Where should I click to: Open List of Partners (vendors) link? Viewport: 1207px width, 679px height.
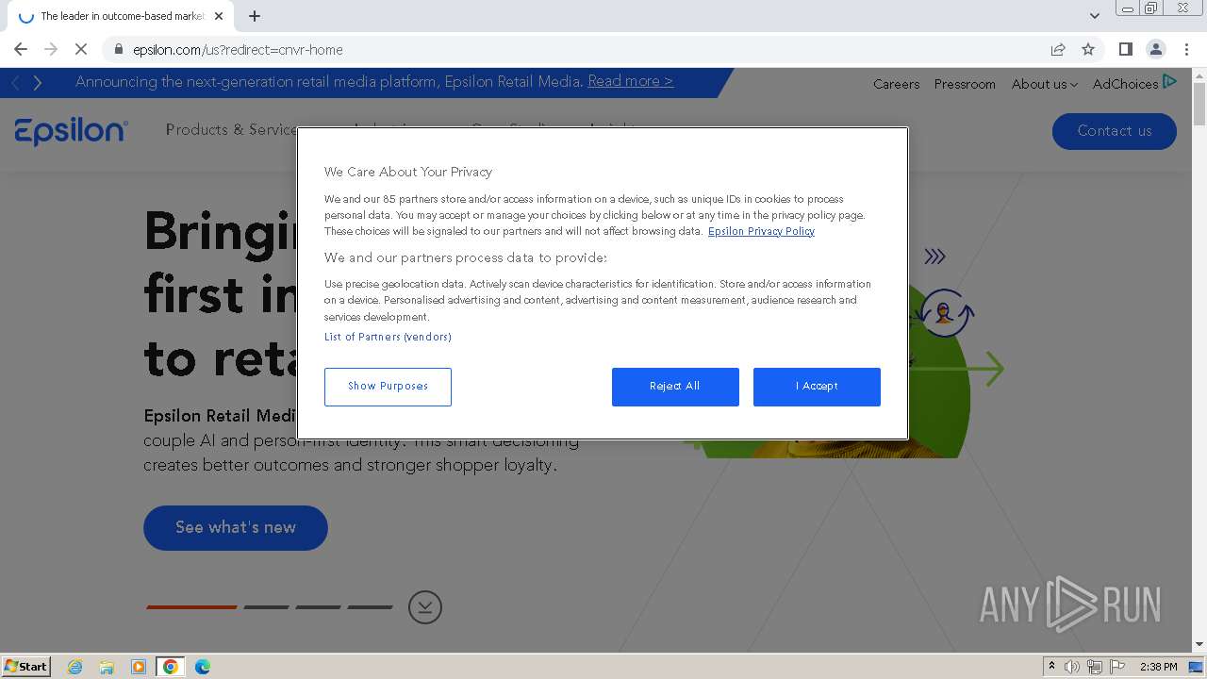click(x=388, y=337)
